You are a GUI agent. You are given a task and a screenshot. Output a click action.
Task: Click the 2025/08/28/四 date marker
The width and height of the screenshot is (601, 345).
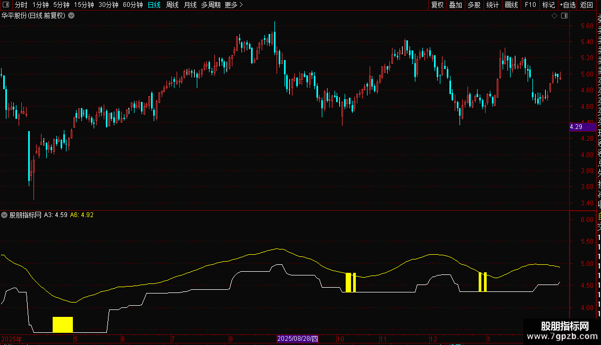297,339
